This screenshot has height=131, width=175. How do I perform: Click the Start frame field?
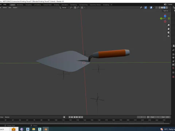(155, 117)
